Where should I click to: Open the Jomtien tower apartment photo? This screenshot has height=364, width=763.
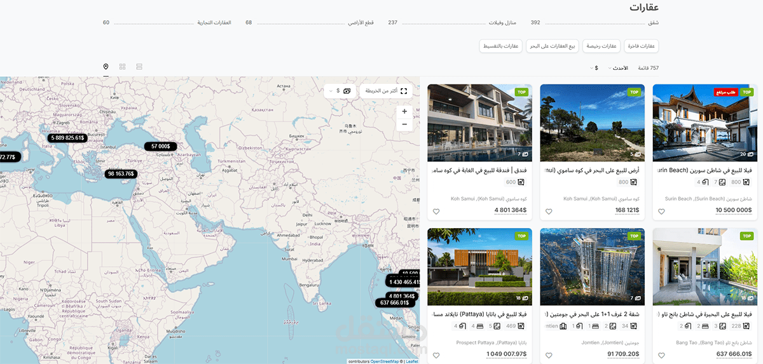(592, 266)
